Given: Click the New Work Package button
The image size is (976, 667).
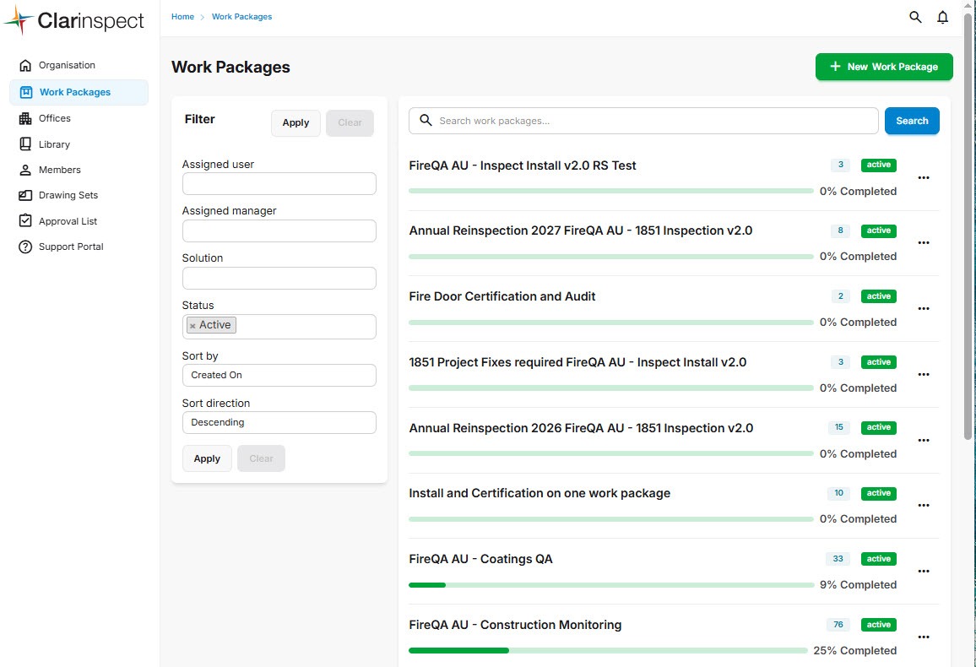Looking at the screenshot, I should coord(883,67).
